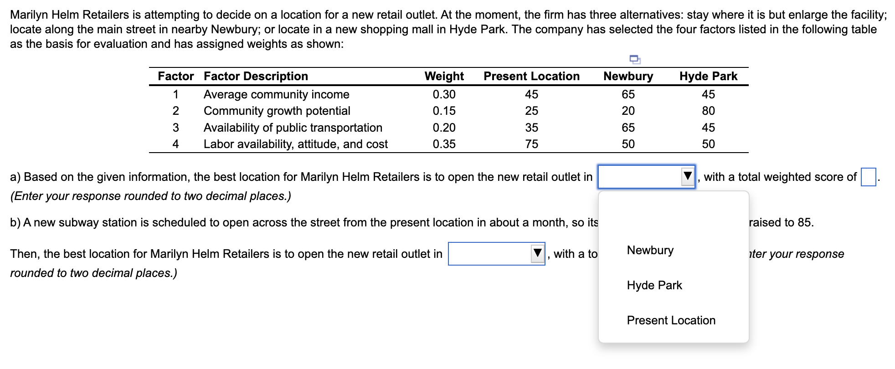Select Newbury from the dropdown list
The width and height of the screenshot is (895, 369).
pos(649,250)
